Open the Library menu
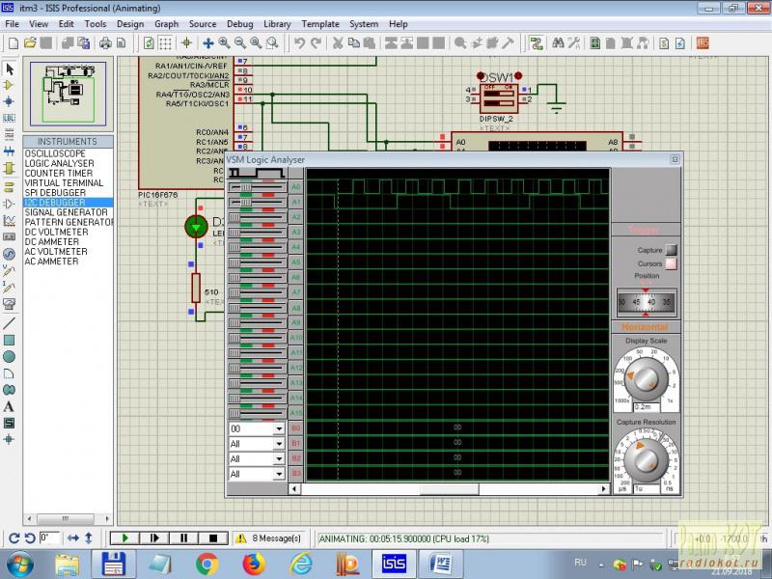Image resolution: width=772 pixels, height=579 pixels. coord(277,24)
